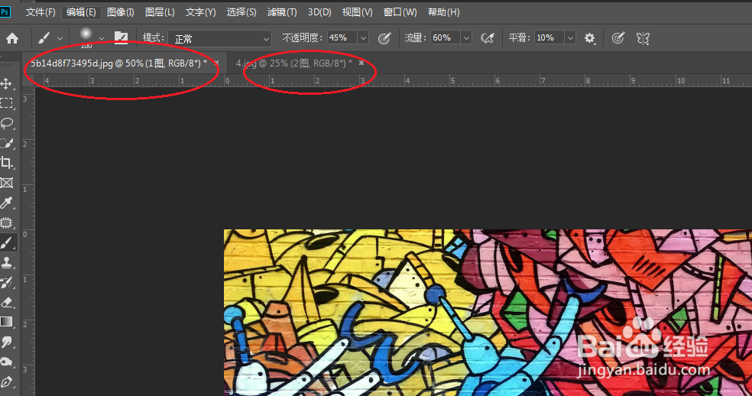Image resolution: width=752 pixels, height=396 pixels.
Task: Open the 3D(D) menu
Action: point(319,12)
